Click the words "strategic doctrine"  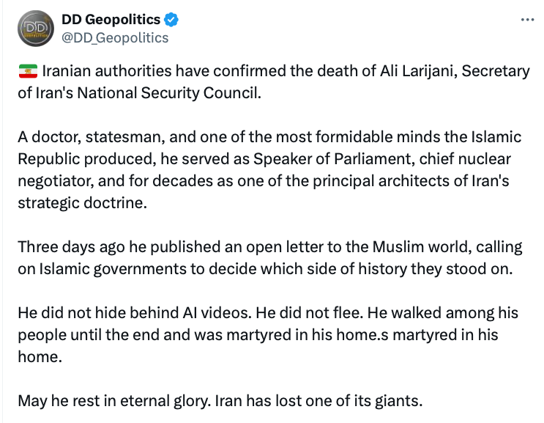click(82, 202)
